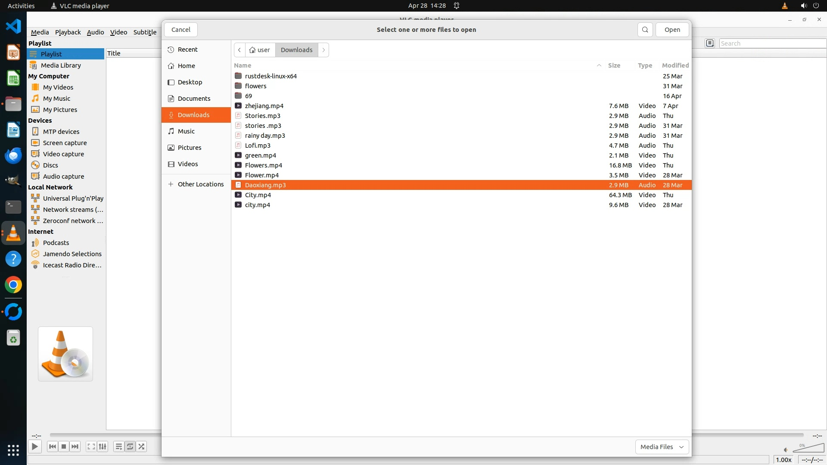Toggle random shuffle playback button

(142, 446)
